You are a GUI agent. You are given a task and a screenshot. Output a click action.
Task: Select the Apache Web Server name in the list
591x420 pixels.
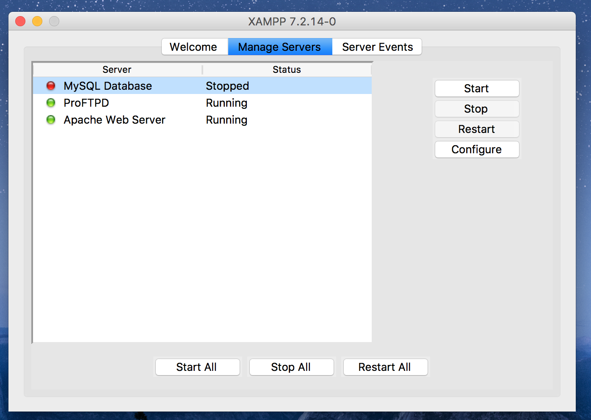(x=114, y=120)
